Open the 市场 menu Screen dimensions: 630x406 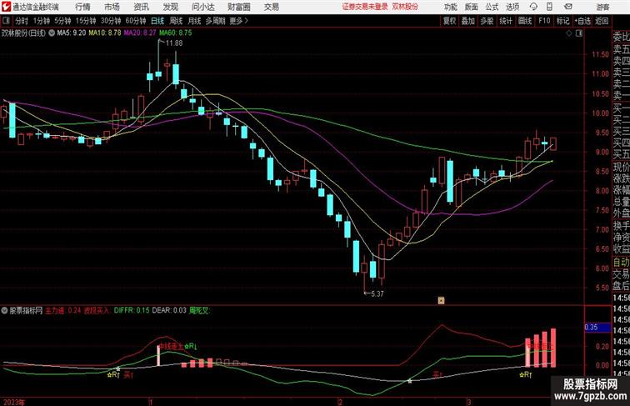point(112,7)
